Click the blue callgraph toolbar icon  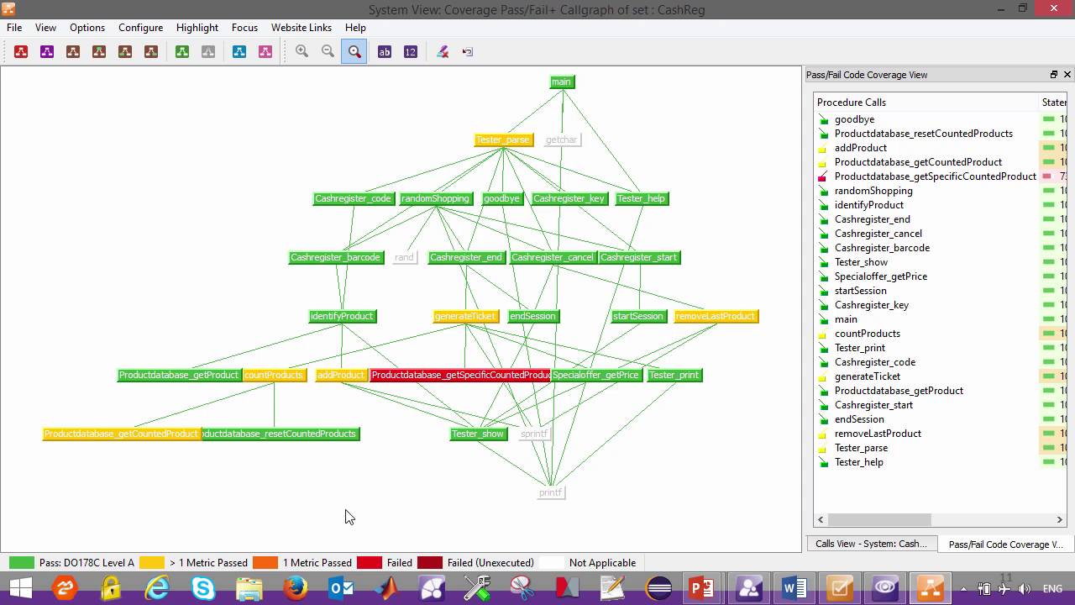[239, 52]
